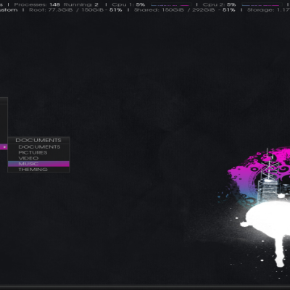Click the Cpu 1 usage graph bar
The width and height of the screenshot is (290, 290).
[x=170, y=5]
